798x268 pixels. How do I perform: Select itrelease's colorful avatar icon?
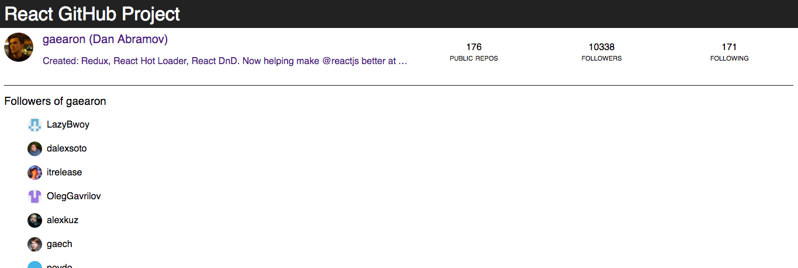click(x=34, y=172)
